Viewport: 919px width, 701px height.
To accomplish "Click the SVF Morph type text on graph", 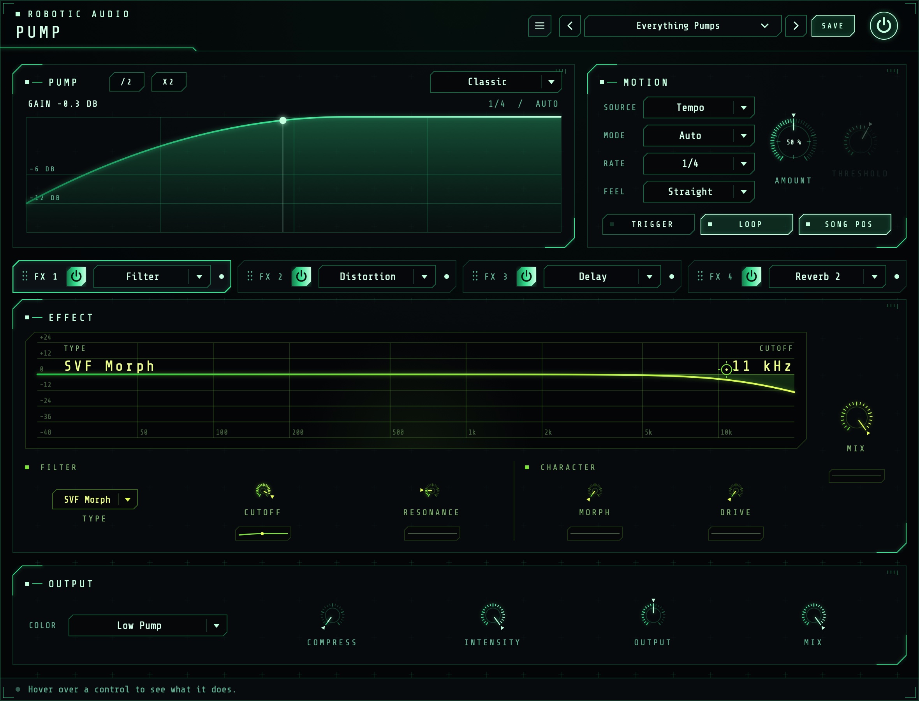I will click(109, 366).
